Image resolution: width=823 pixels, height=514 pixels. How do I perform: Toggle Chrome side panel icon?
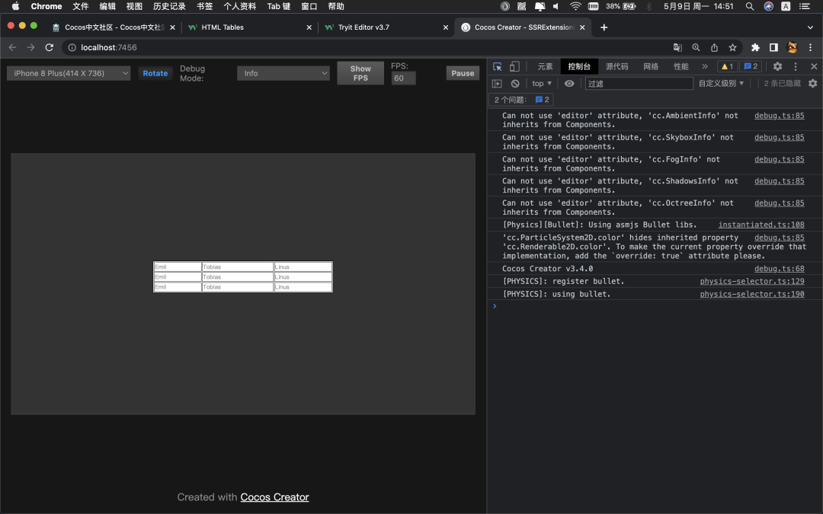tap(773, 47)
